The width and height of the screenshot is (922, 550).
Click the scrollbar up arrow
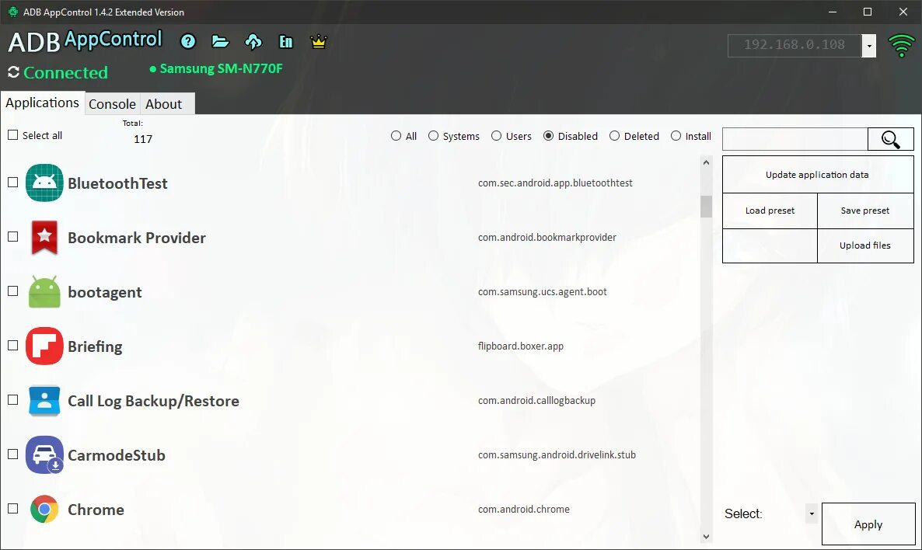pos(706,163)
